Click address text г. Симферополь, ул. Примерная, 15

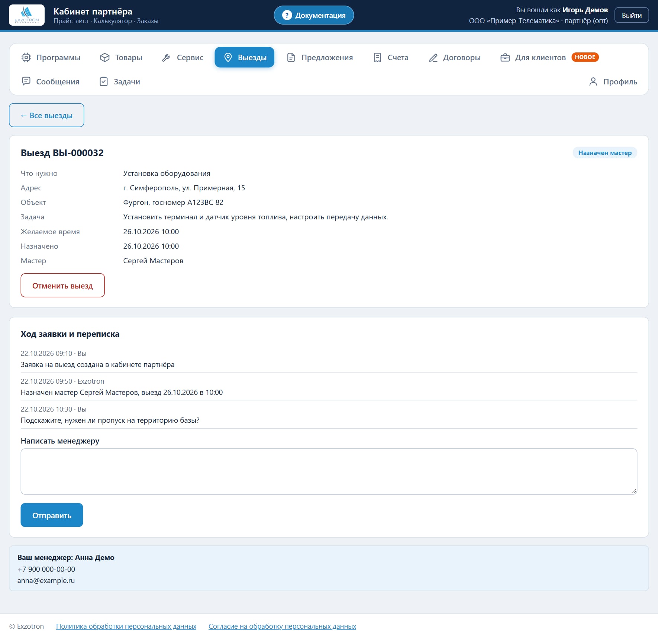pos(184,188)
